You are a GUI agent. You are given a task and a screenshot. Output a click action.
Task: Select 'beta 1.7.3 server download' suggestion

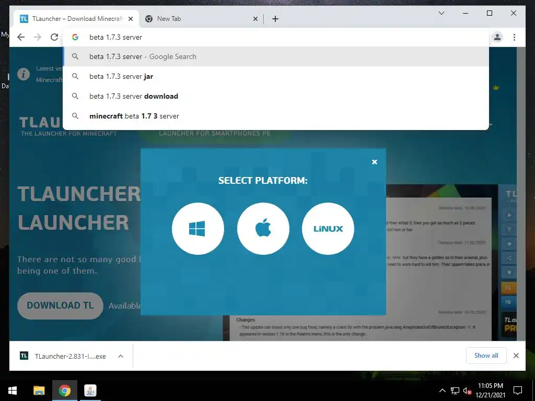(276, 96)
